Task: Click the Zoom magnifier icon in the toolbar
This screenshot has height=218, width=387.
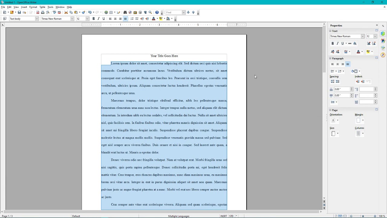Action: tap(150, 12)
